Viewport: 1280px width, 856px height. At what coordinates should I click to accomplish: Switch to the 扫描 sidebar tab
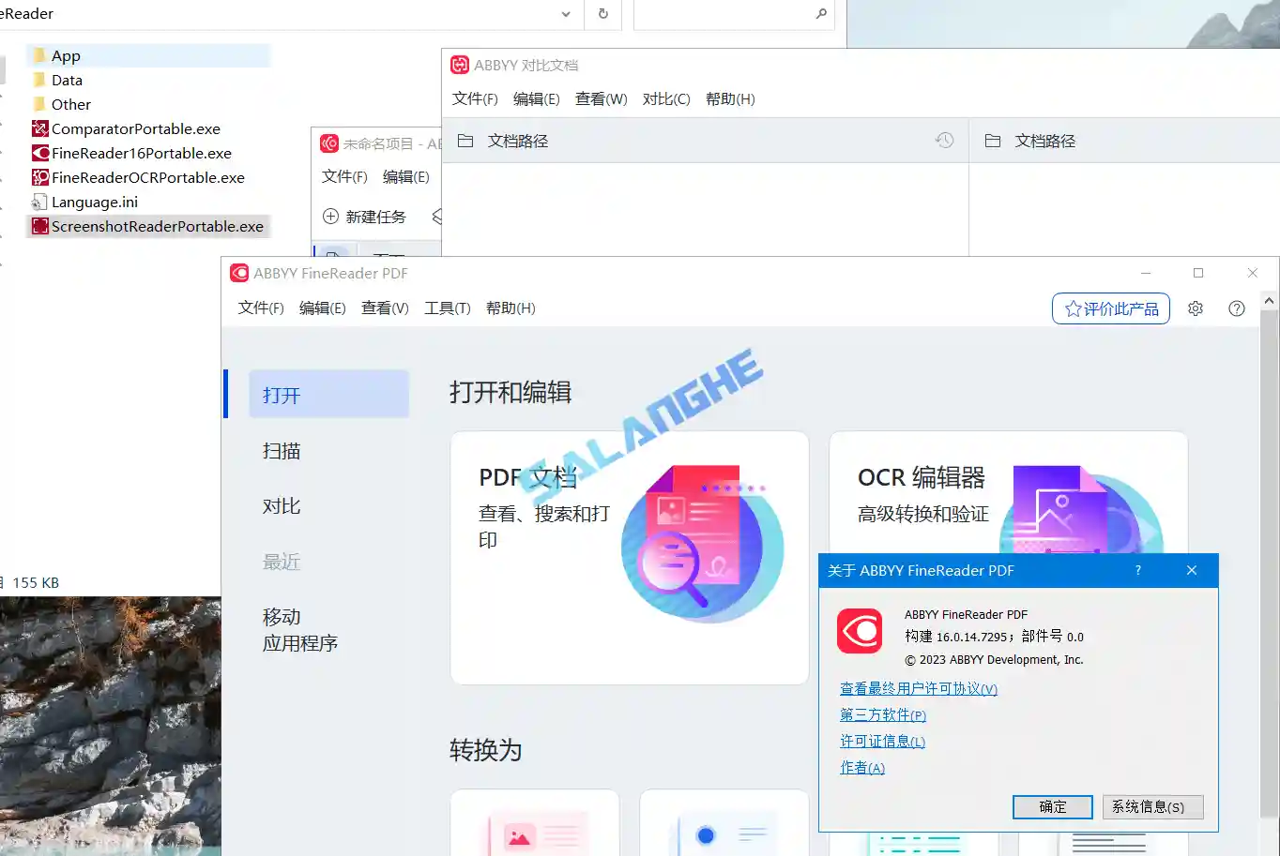[282, 450]
